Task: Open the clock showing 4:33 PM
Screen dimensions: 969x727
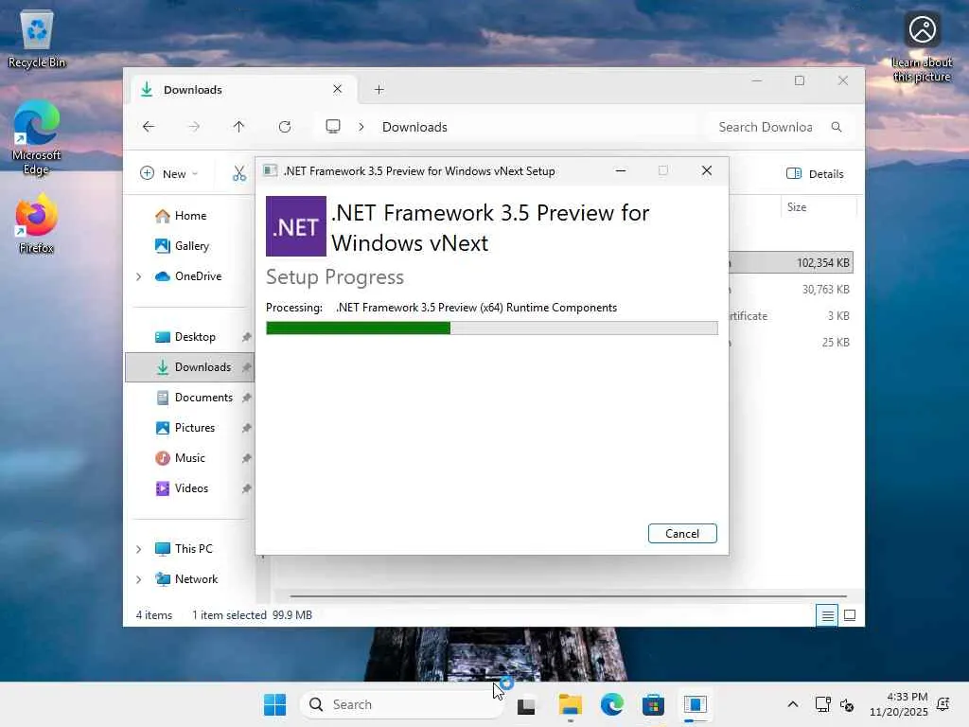Action: (x=899, y=704)
